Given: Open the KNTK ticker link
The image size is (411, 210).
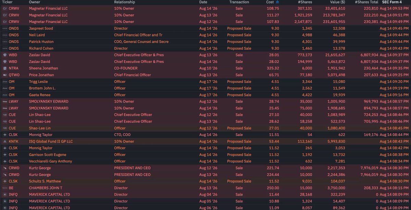Looking at the screenshot, I should (x=14, y=141).
